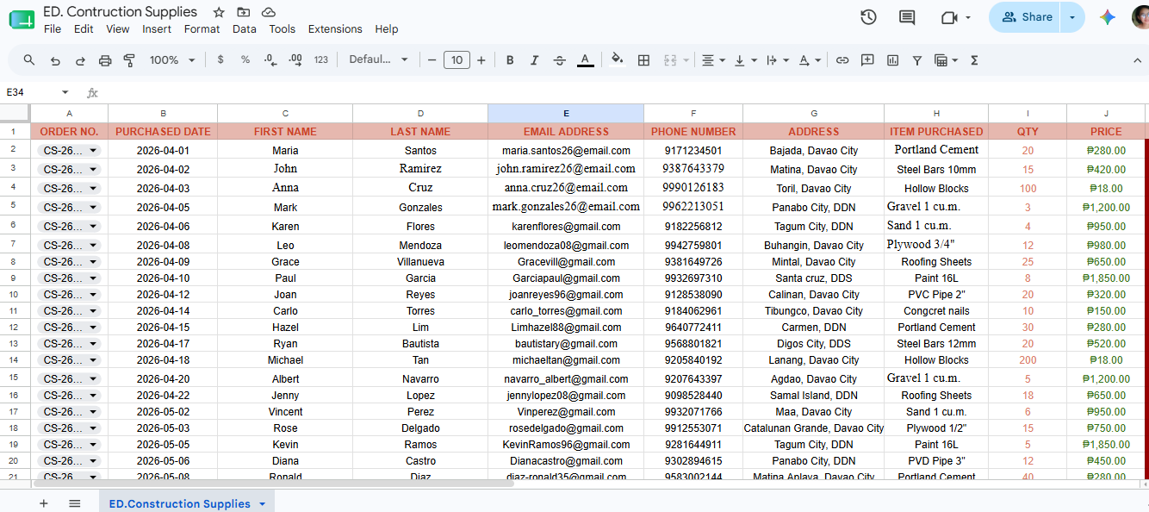Open the fill color picker
The image size is (1149, 512).
click(x=617, y=60)
